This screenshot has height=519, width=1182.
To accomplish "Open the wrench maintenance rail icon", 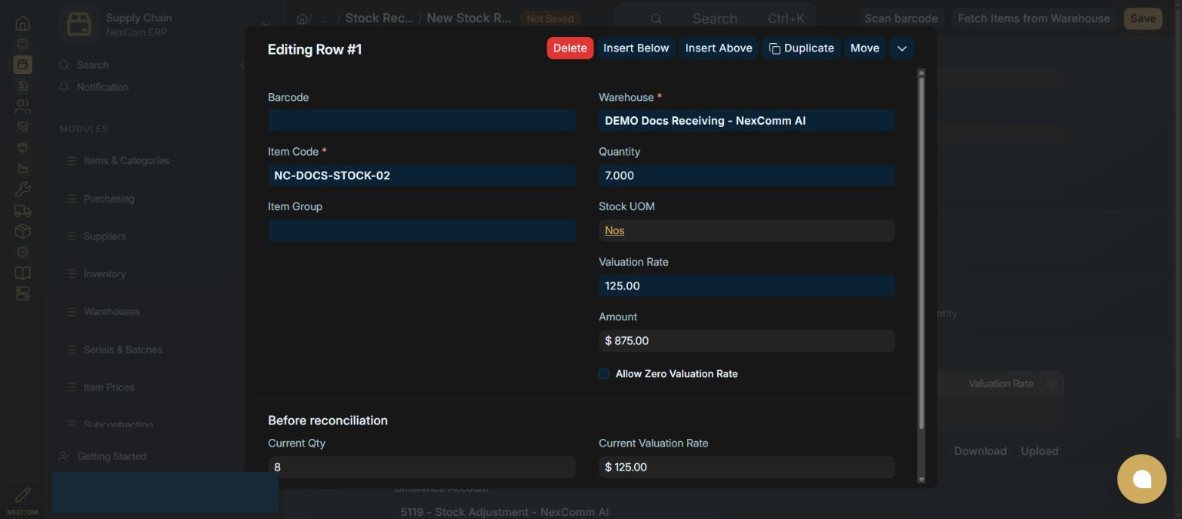I will click(x=22, y=189).
